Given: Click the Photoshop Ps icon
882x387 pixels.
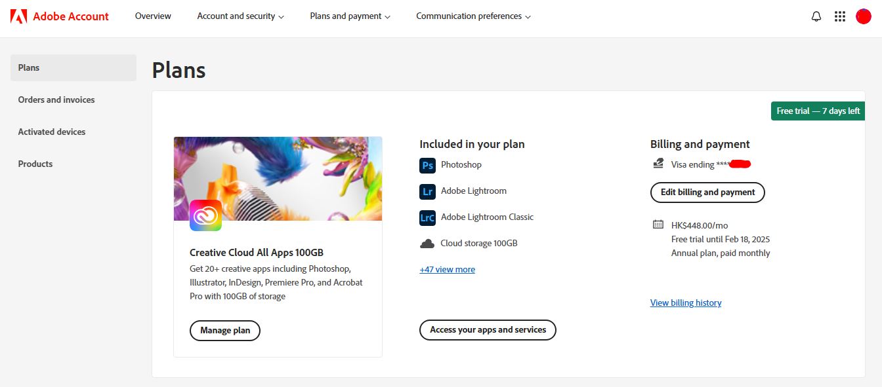Looking at the screenshot, I should coord(427,165).
